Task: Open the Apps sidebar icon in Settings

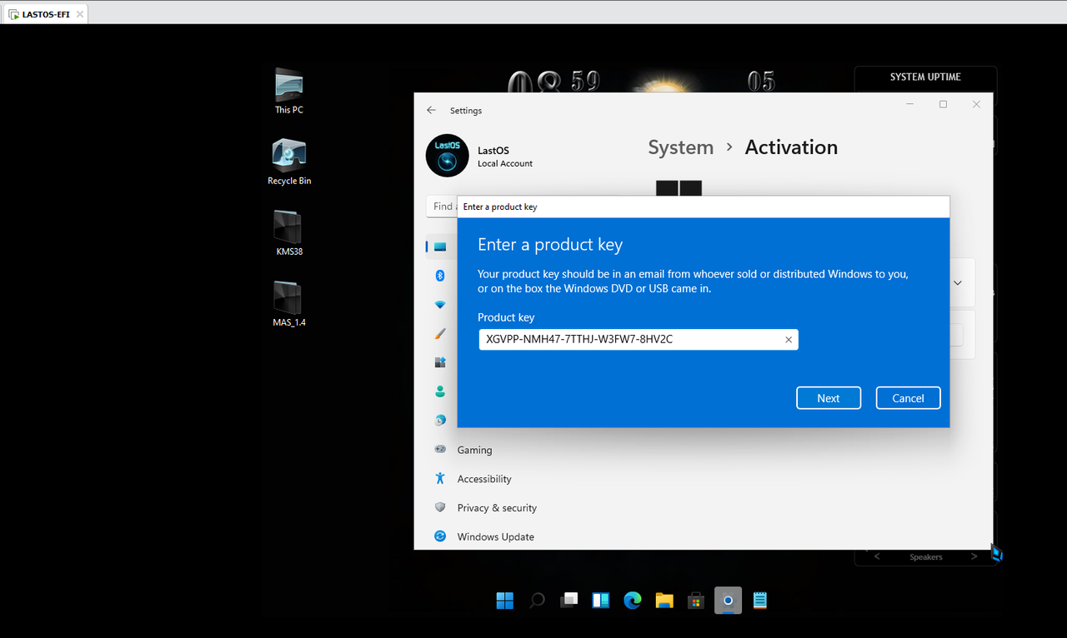Action: click(440, 362)
